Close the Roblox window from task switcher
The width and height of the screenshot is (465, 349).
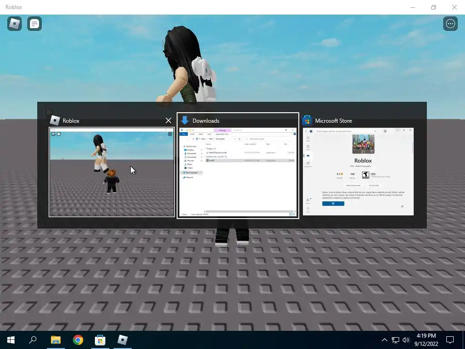(168, 120)
